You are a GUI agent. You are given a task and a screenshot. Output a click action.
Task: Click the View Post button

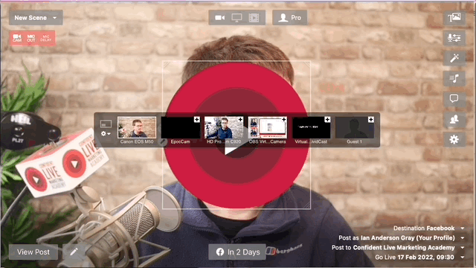(x=33, y=252)
